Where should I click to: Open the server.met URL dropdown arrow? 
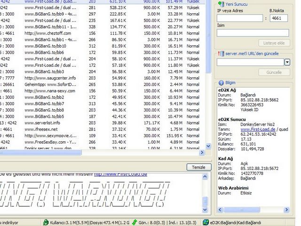click(x=287, y=62)
